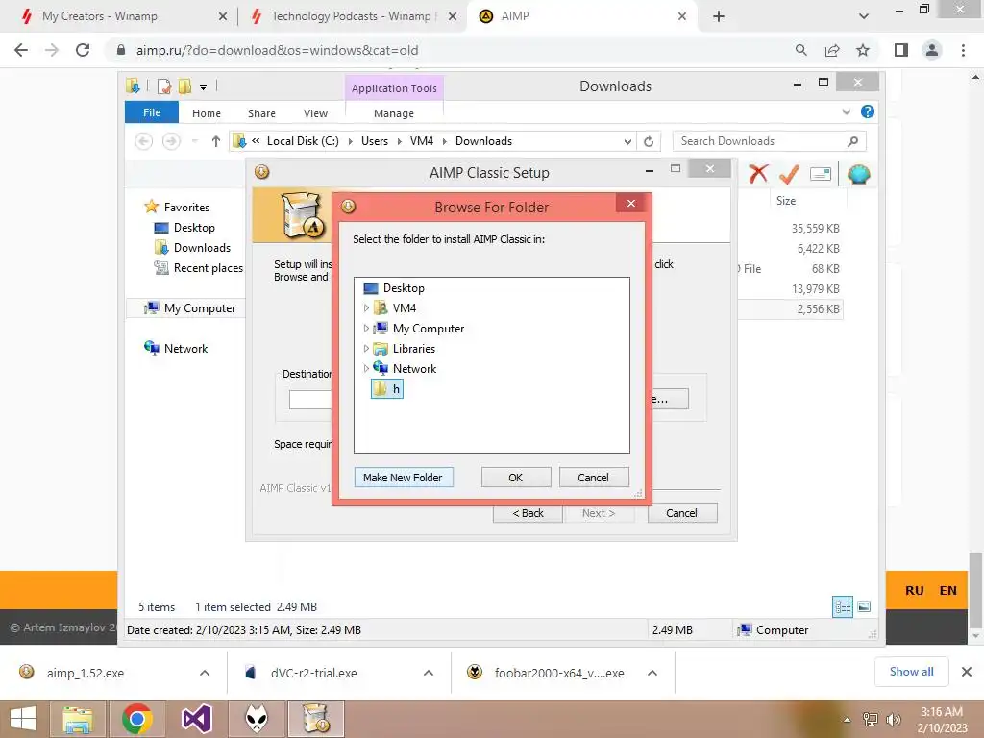
Task: Open aimp_1.52.exe download options chevron
Action: click(x=205, y=673)
